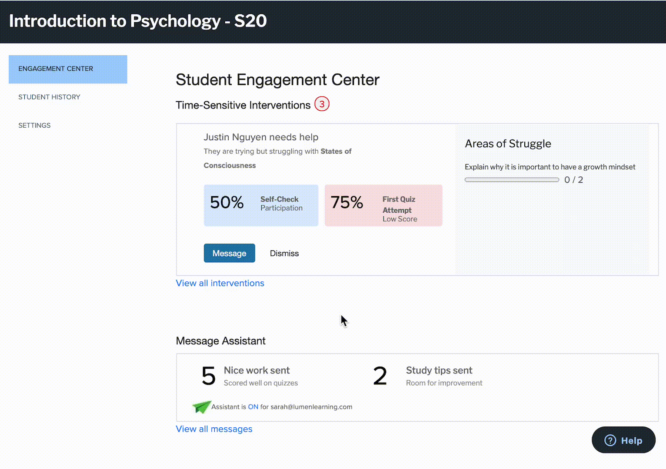Click the Justin Nguyen needs help heading

(x=261, y=137)
